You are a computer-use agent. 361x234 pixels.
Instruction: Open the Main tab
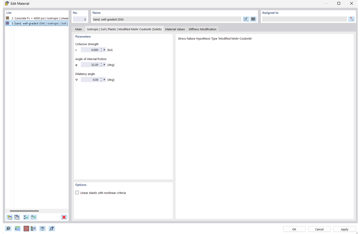point(78,29)
